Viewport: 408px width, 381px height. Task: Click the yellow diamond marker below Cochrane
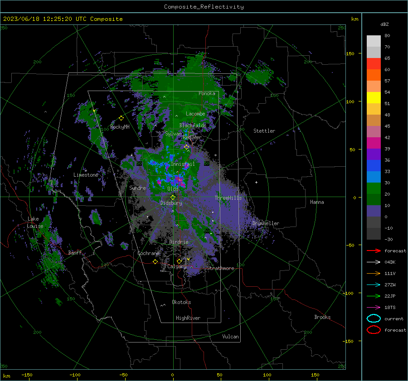(x=155, y=262)
